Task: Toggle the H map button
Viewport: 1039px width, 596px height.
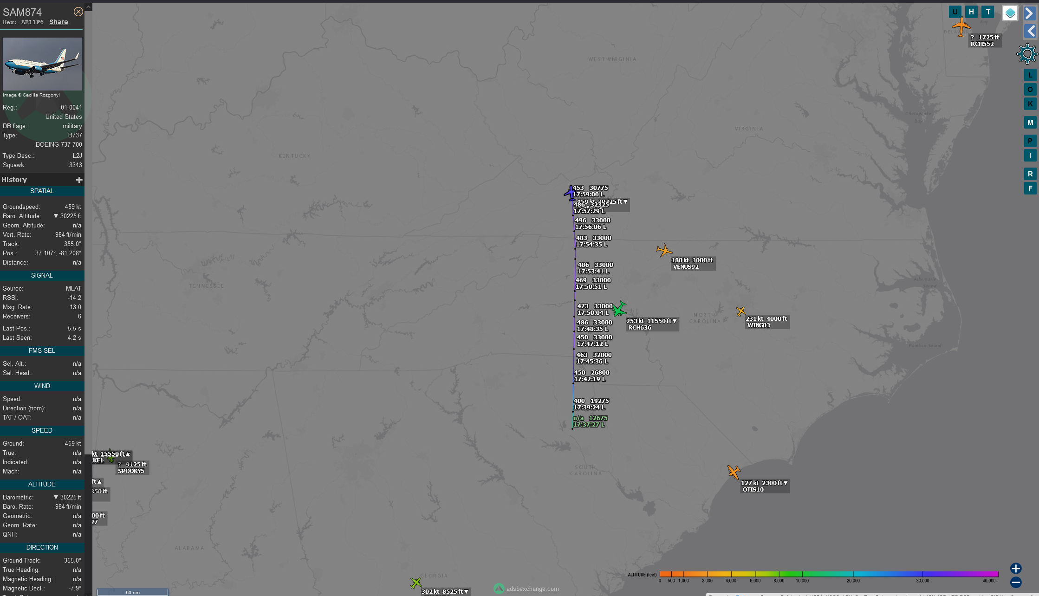Action: (971, 12)
